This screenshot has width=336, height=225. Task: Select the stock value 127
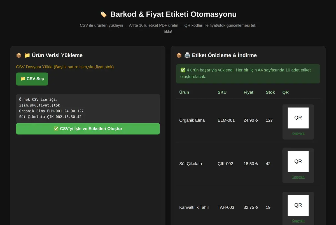[x=269, y=120]
